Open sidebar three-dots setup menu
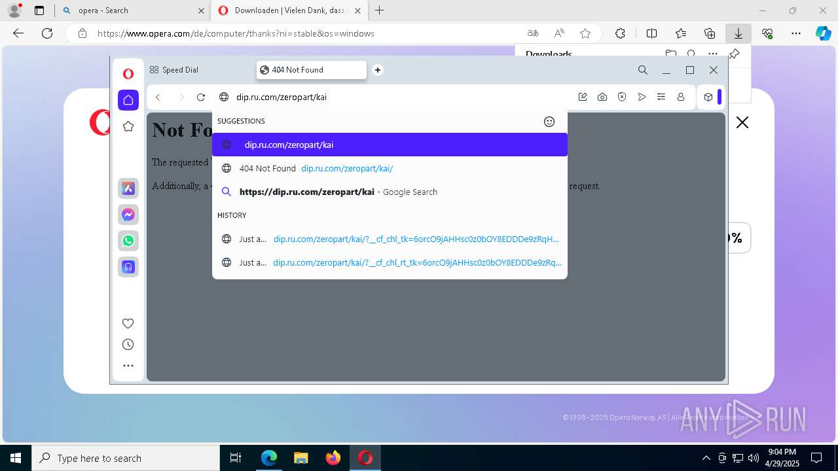Screen dimensions: 838x471 click(x=128, y=366)
